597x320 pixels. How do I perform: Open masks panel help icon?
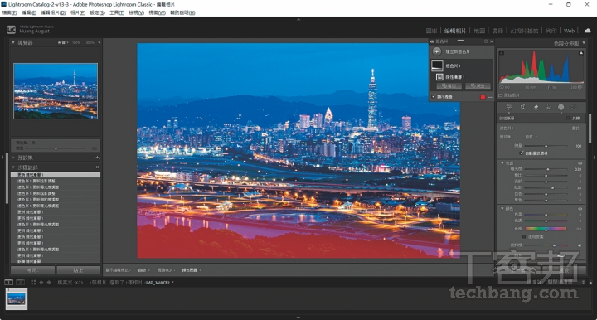486,41
